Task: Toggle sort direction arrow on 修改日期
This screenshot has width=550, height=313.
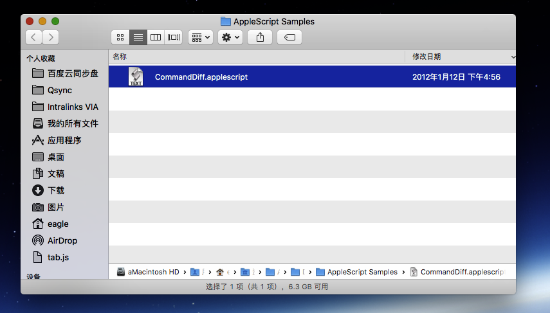Action: 513,57
